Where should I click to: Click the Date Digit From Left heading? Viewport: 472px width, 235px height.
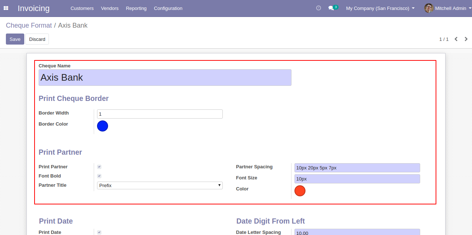pyautogui.click(x=271, y=221)
